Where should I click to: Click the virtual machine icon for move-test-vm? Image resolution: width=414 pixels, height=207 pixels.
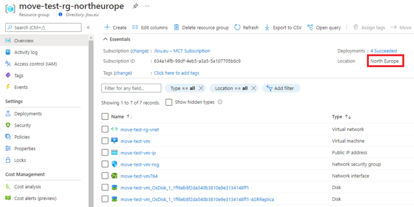click(x=114, y=141)
